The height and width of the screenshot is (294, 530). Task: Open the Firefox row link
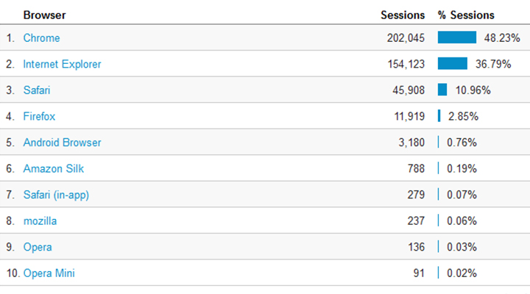(39, 116)
